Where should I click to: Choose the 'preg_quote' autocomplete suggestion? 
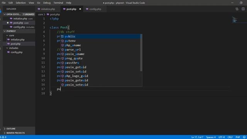tap(100, 58)
